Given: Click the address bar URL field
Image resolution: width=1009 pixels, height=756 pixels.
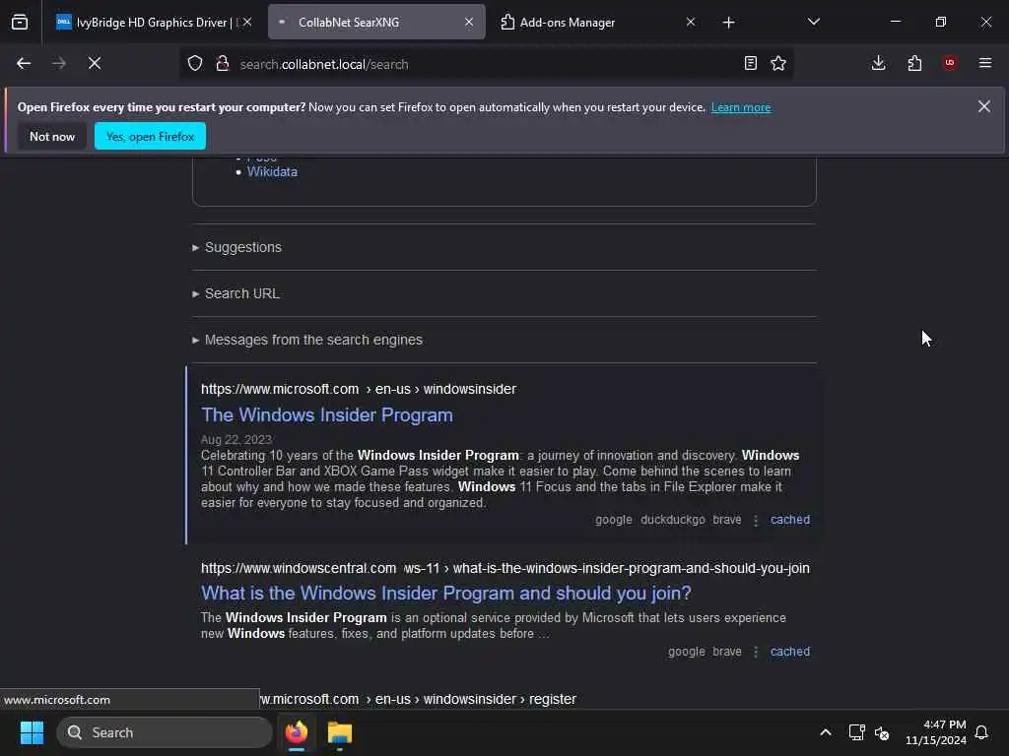Looking at the screenshot, I should [x=486, y=64].
